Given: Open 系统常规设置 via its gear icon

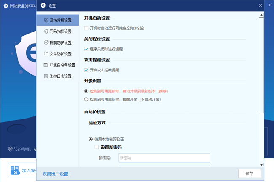Looking at the screenshot, I should pos(46,20).
